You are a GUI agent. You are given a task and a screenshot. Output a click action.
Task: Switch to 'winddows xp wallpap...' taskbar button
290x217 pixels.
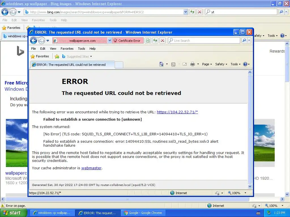coord(52,213)
